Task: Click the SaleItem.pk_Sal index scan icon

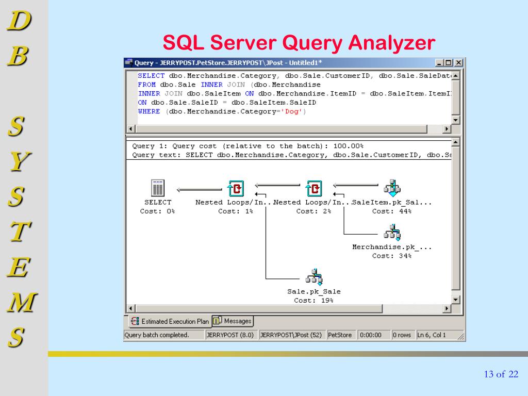Action: [392, 188]
